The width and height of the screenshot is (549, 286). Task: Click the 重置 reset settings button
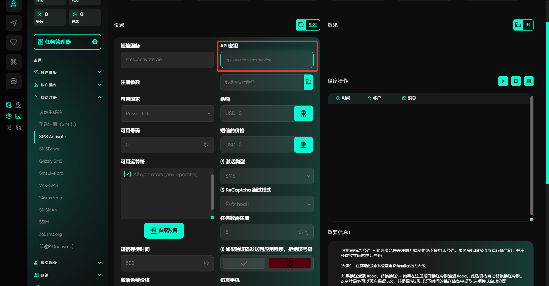[308, 25]
